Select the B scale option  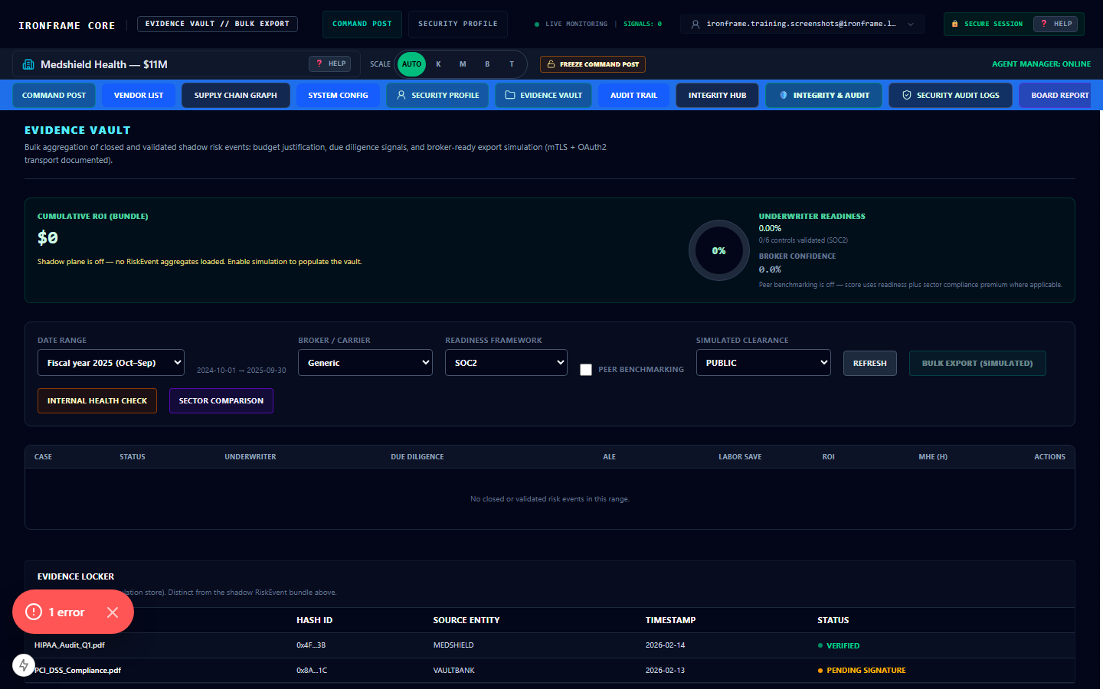tap(487, 64)
